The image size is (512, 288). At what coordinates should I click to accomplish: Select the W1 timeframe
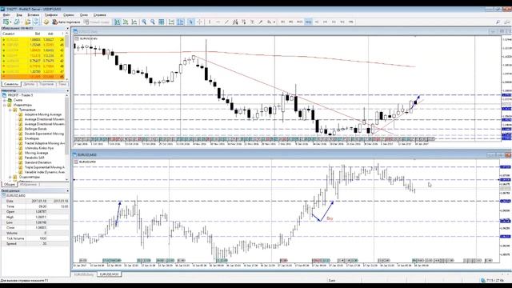click(342, 22)
